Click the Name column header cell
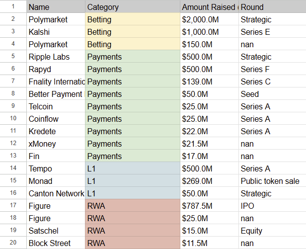306x249 pixels. tap(56, 7)
